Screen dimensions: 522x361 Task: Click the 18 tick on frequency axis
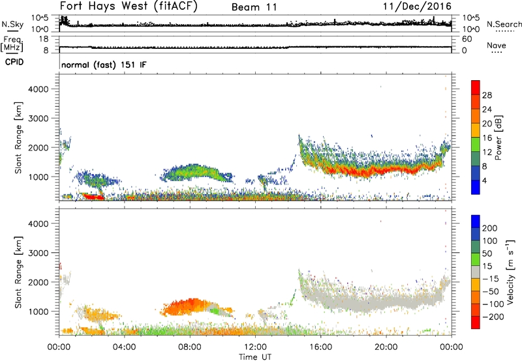pyautogui.click(x=44, y=39)
